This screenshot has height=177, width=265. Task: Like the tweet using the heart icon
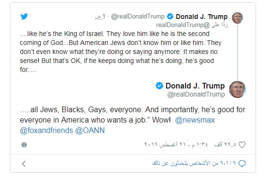coord(242,144)
